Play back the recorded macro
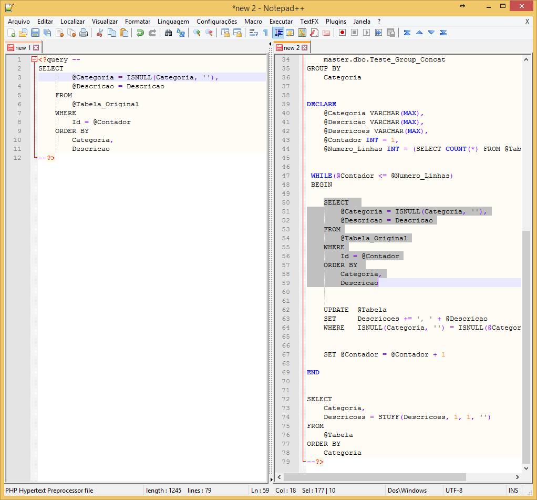Screen dimensions: 537x500 (x=366, y=33)
